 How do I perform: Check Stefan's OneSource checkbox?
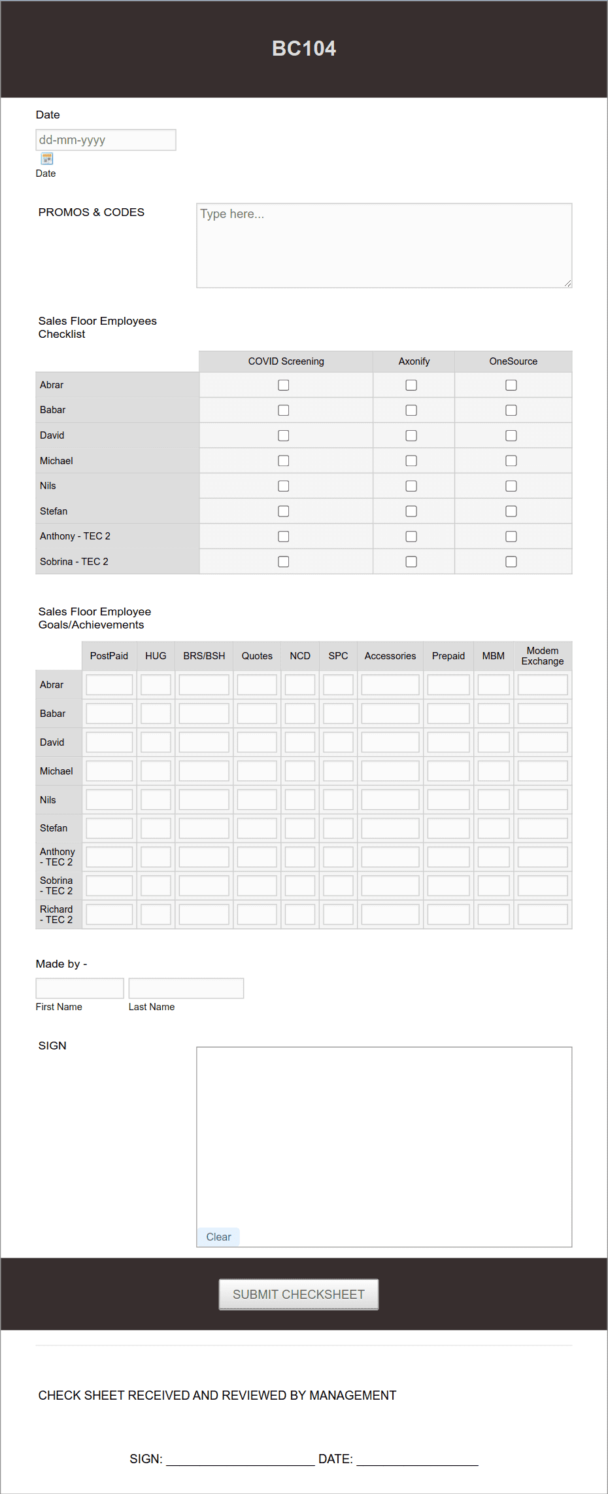click(511, 511)
